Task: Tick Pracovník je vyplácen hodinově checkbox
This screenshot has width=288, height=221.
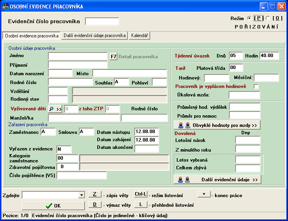Action: (x=256, y=86)
